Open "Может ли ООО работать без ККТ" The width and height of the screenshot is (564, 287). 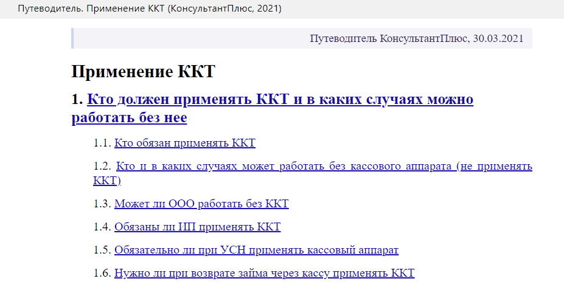click(x=201, y=204)
